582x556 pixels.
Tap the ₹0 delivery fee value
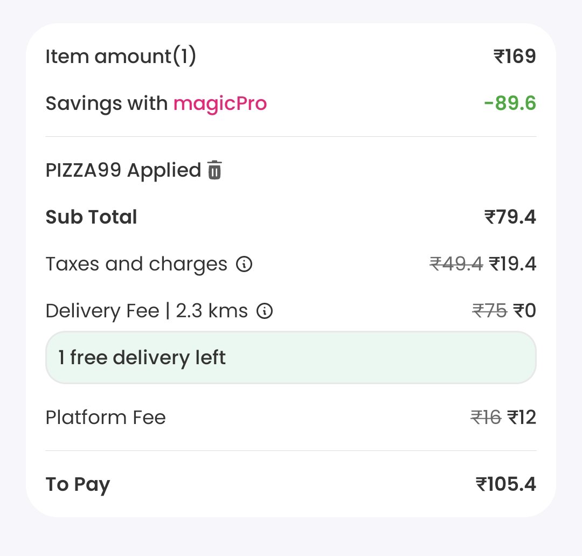pos(525,311)
